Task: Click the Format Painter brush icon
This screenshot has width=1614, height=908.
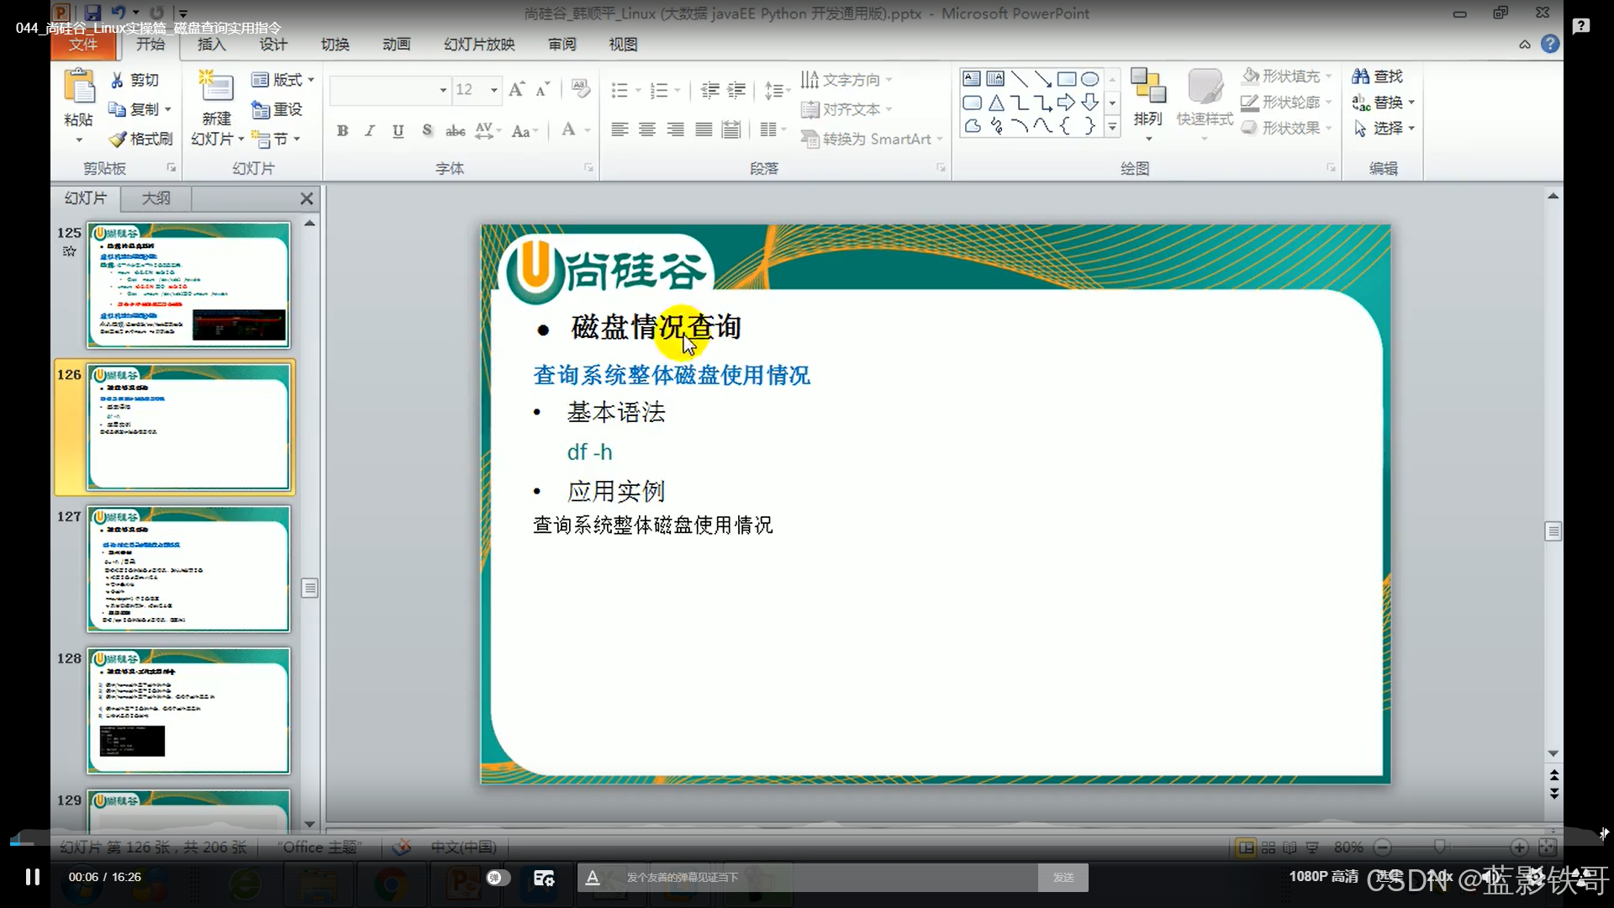Action: (119, 139)
